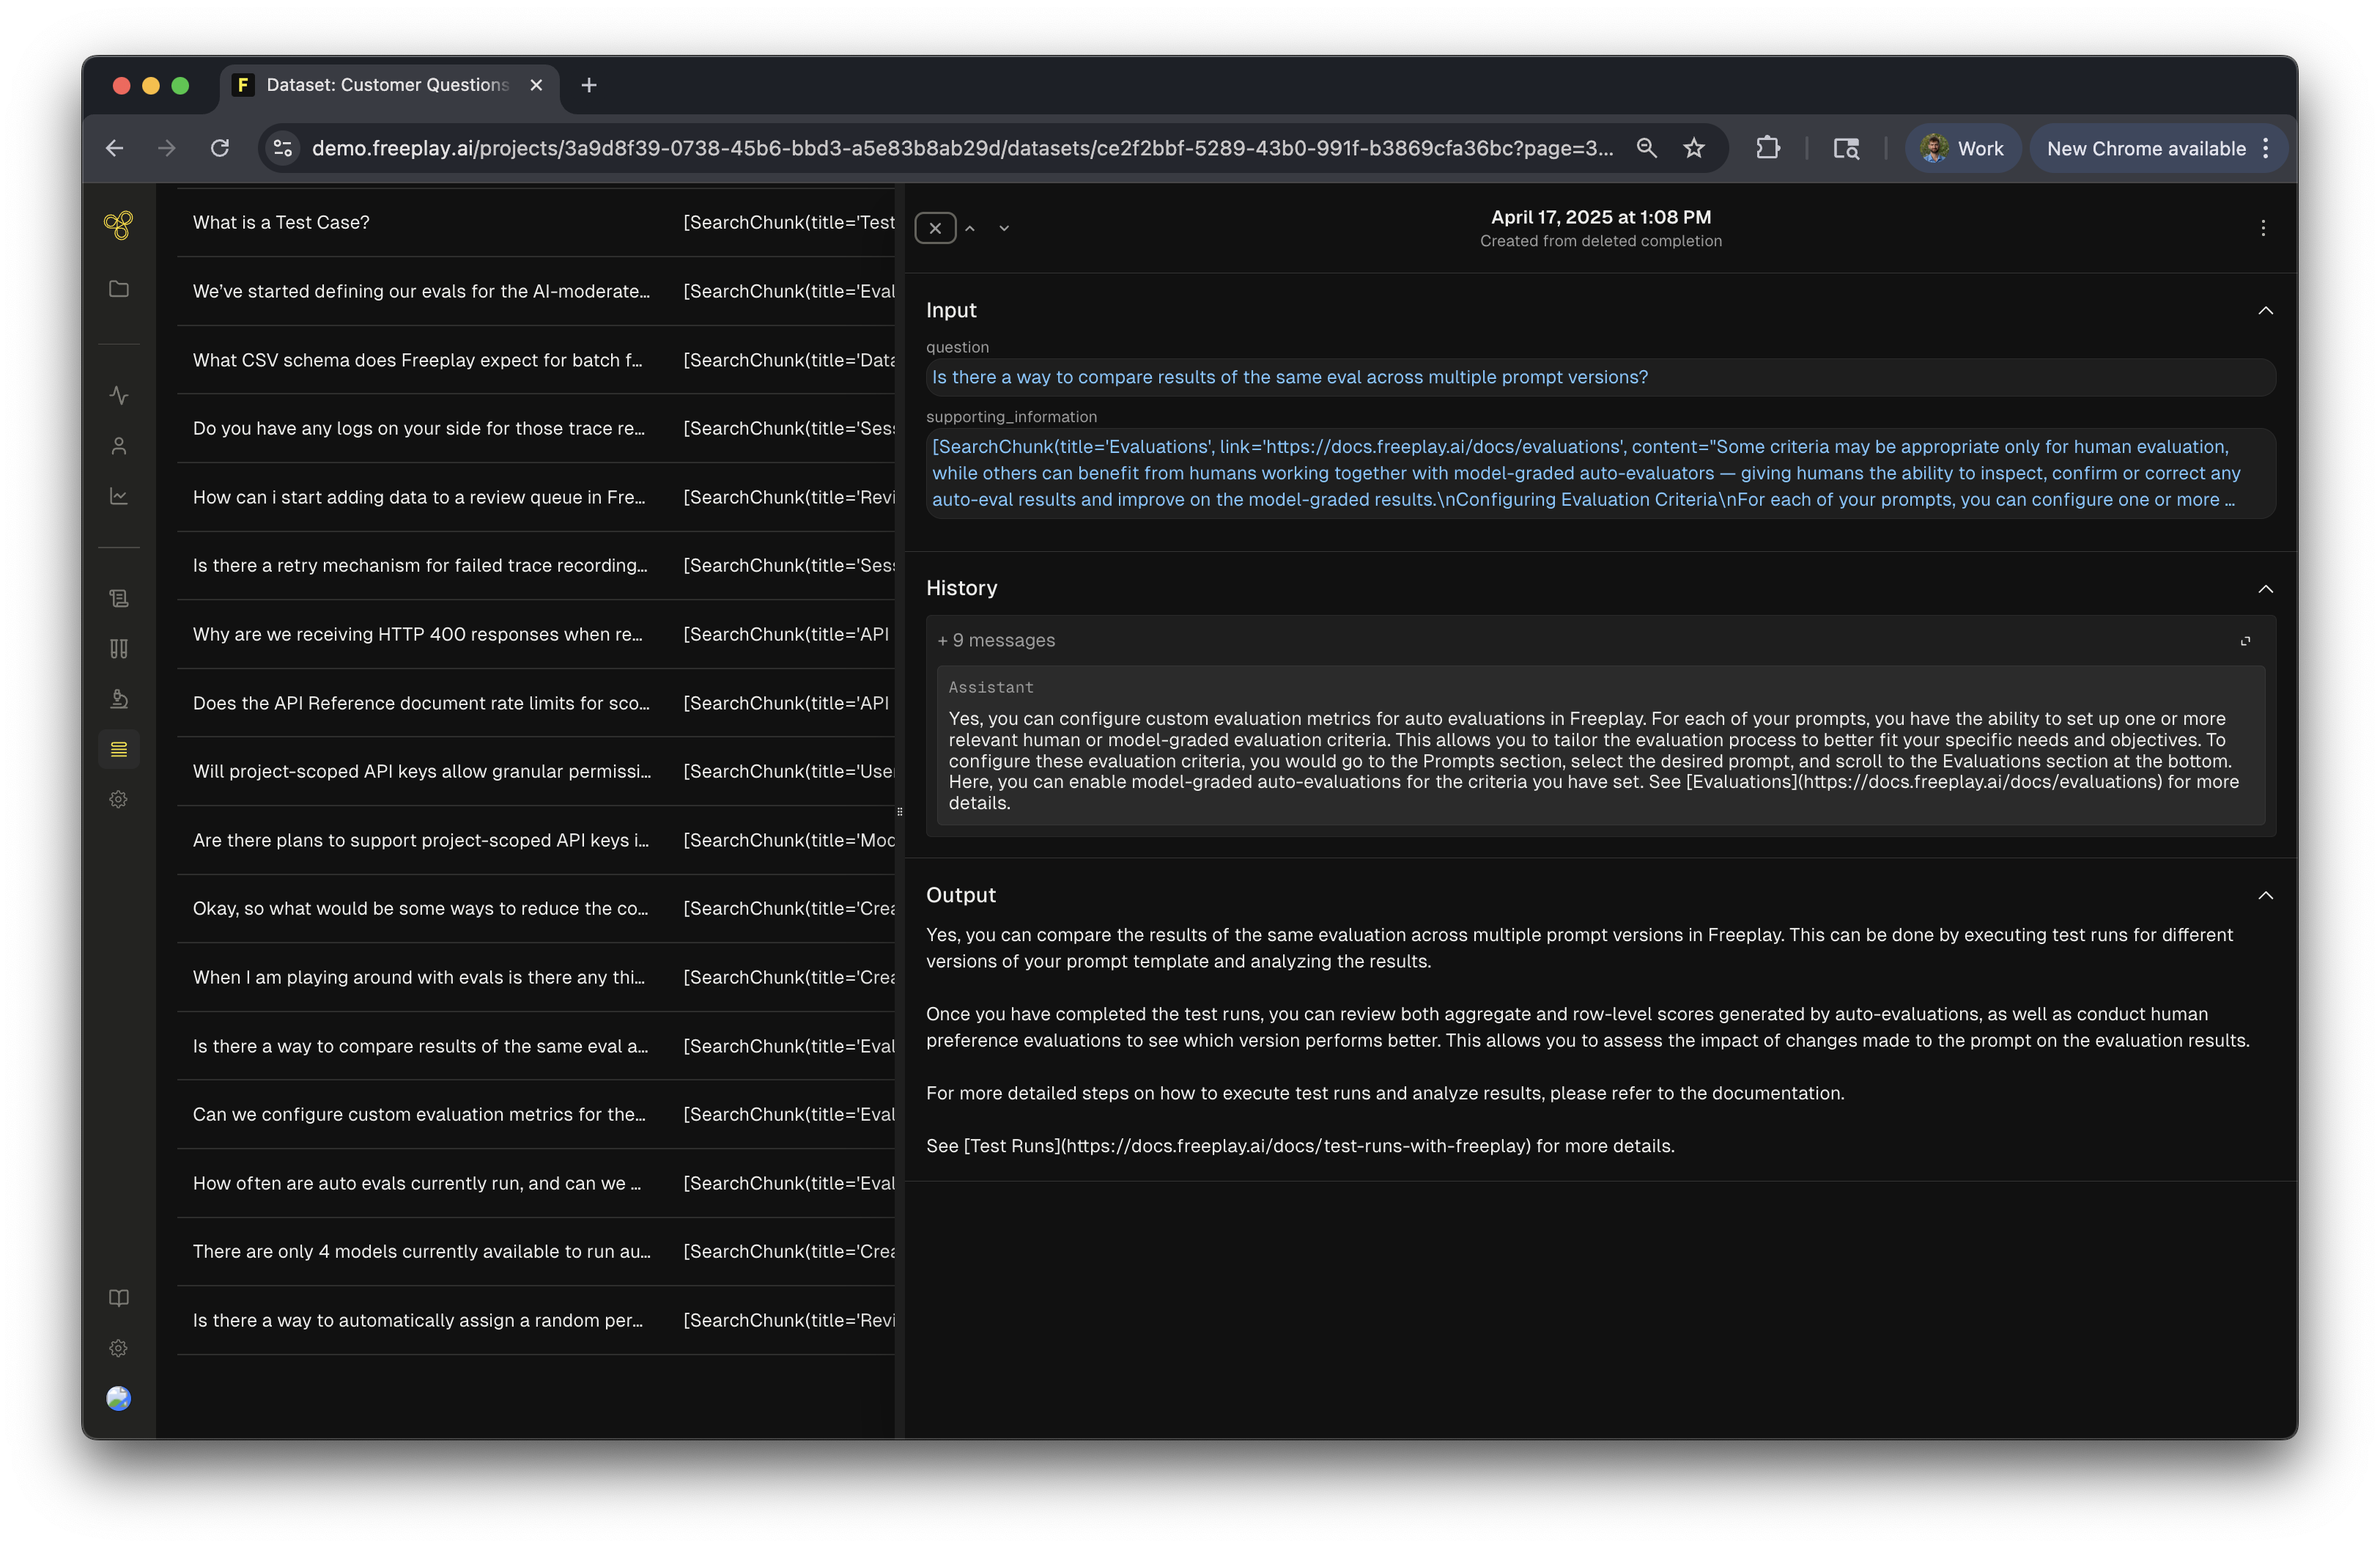Open the test tubes icon in sidebar

click(118, 648)
